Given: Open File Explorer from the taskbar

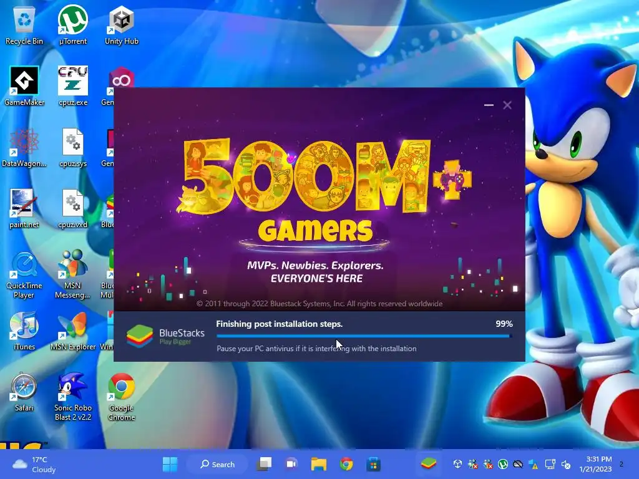Looking at the screenshot, I should [319, 464].
